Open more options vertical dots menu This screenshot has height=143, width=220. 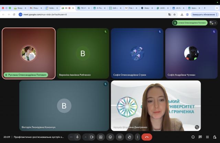(x=137, y=137)
